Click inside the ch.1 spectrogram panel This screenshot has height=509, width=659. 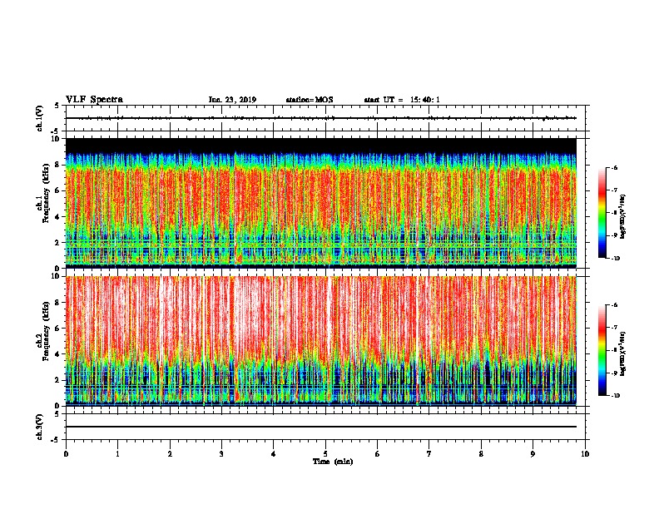(321, 203)
